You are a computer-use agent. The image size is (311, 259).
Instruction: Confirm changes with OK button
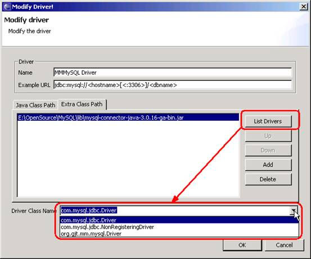pyautogui.click(x=242, y=245)
